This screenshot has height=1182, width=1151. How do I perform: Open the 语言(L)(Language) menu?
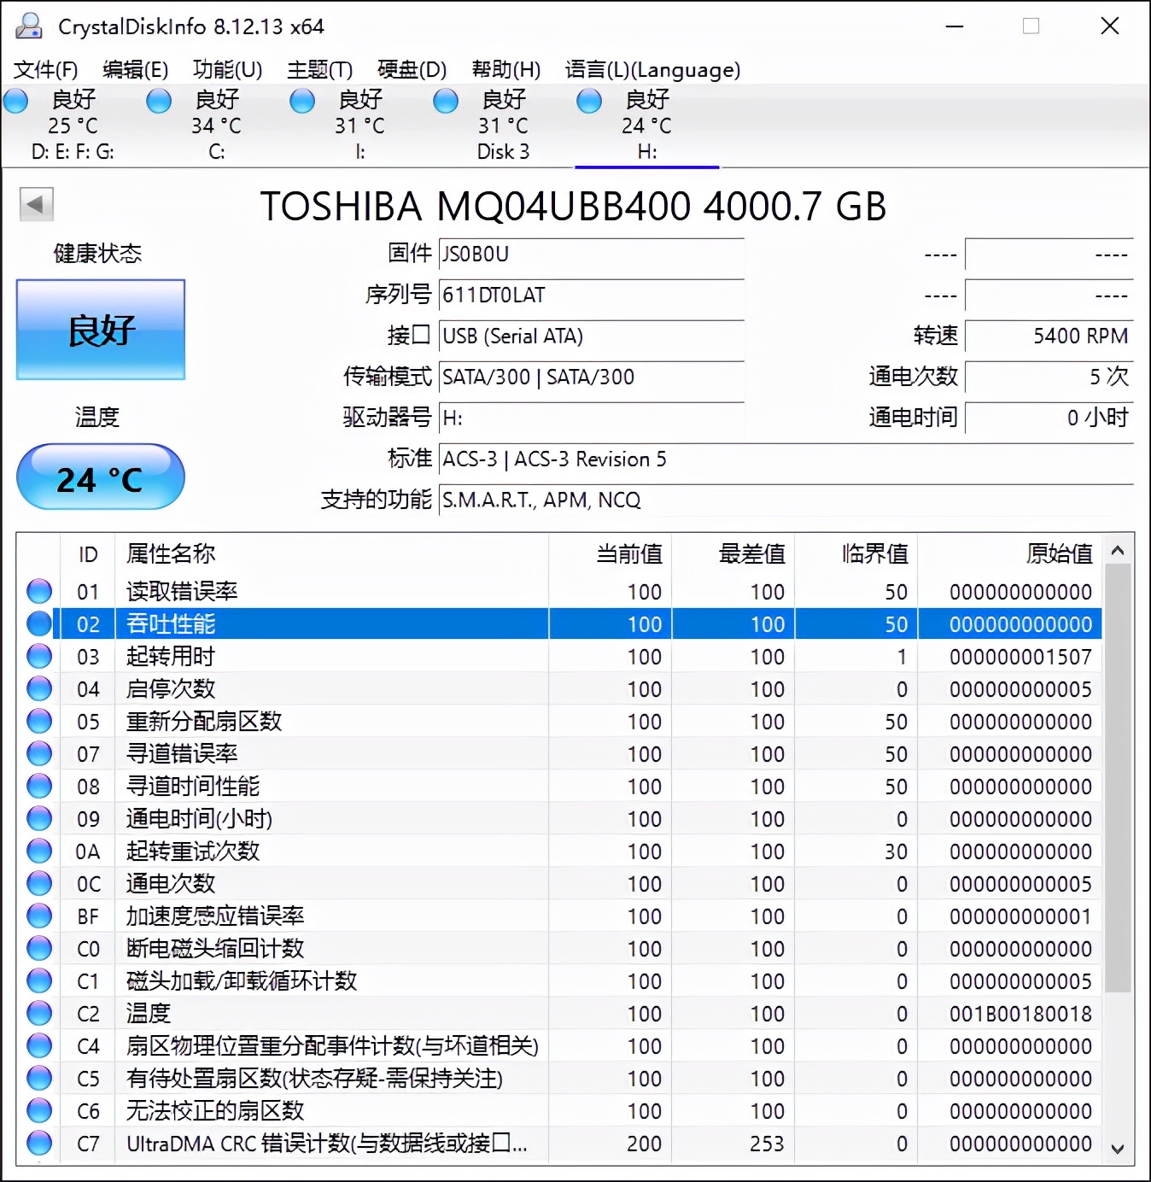[x=652, y=69]
